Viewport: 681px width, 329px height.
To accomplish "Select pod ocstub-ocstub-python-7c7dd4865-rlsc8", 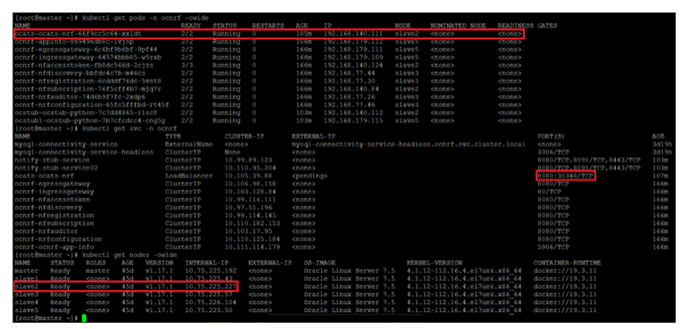I will click(86, 112).
